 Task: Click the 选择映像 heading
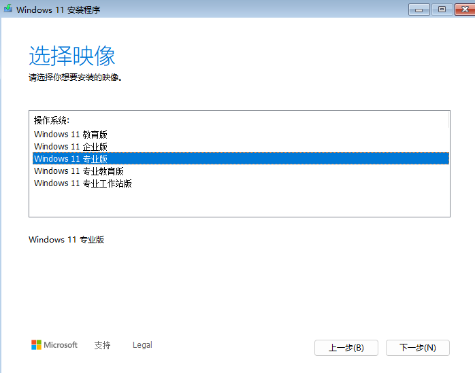point(71,55)
